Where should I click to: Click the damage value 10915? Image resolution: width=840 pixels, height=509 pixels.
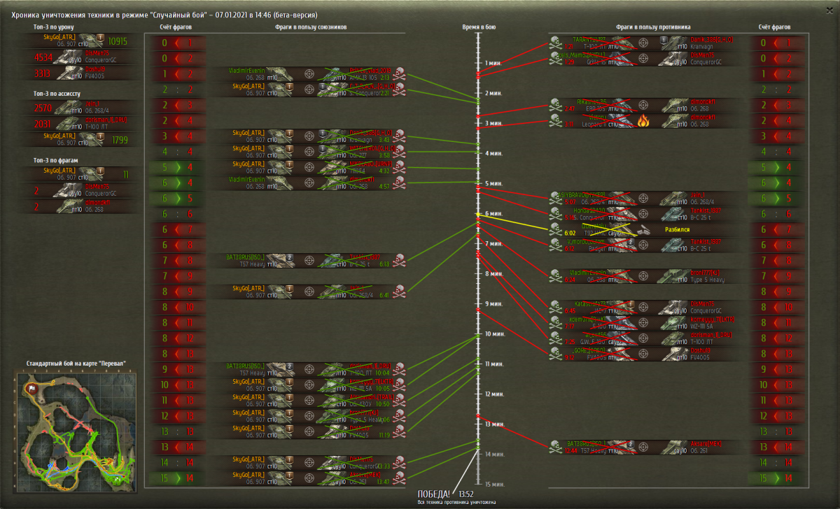tap(118, 41)
